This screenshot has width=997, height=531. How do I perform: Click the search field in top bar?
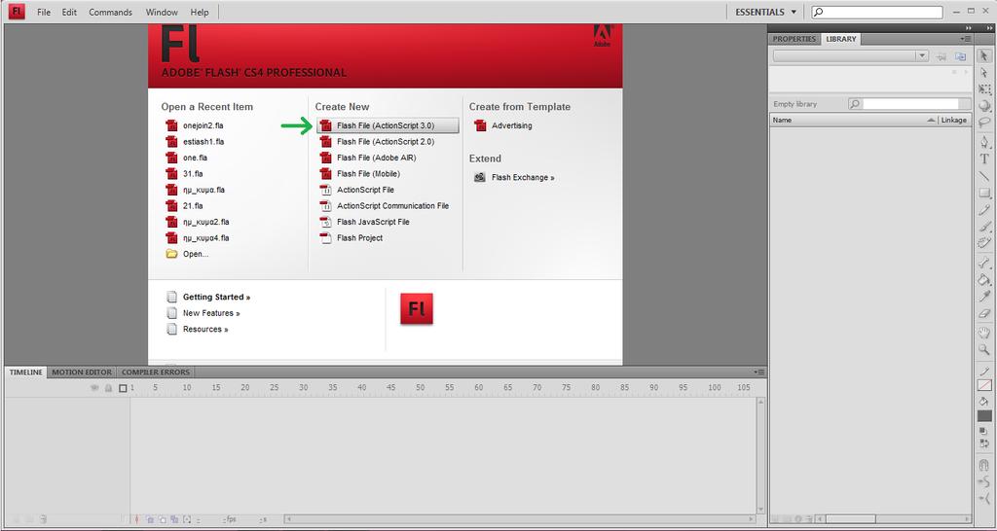point(877,12)
